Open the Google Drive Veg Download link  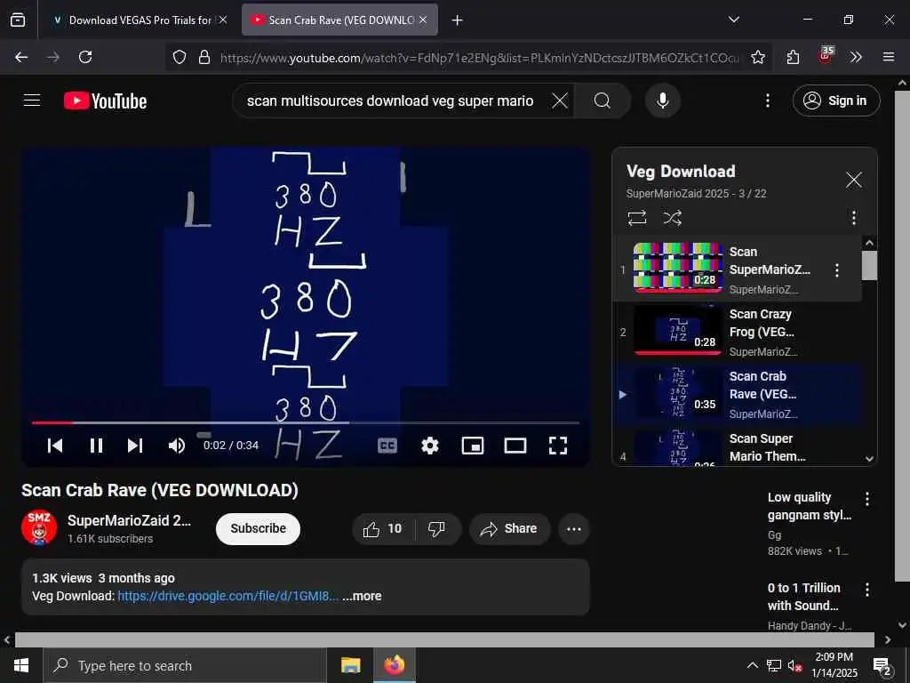pos(228,596)
